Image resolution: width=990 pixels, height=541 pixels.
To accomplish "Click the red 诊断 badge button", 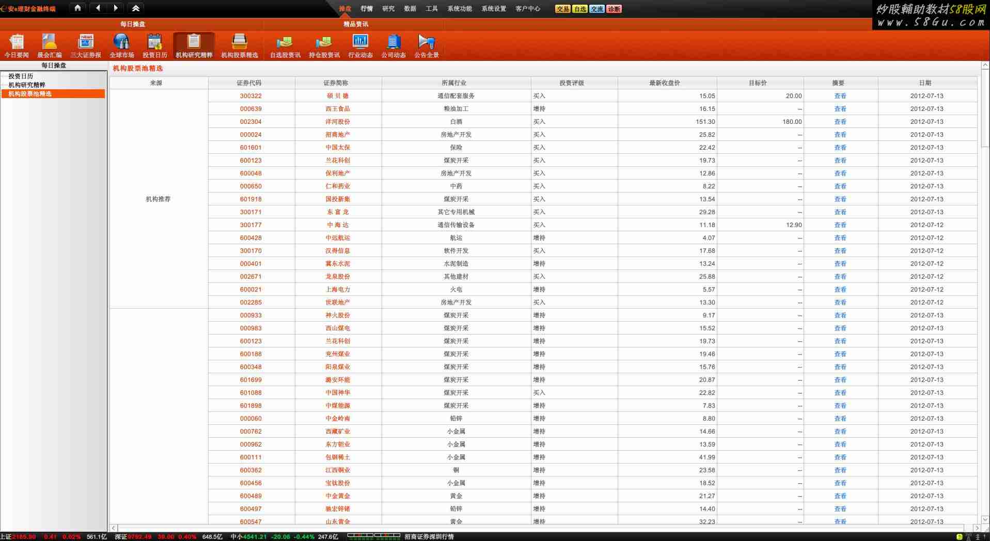I will tap(614, 9).
